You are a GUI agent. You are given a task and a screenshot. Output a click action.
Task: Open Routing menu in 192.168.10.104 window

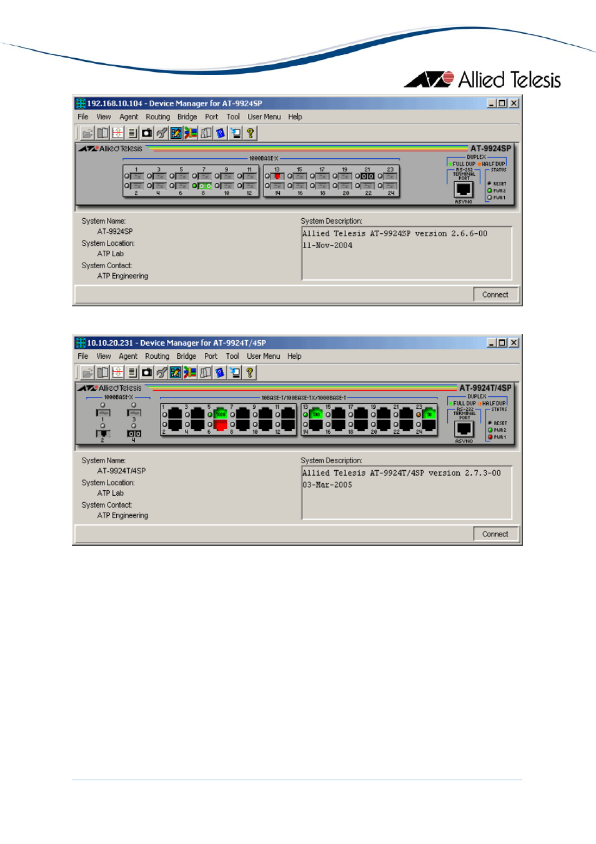click(x=157, y=117)
